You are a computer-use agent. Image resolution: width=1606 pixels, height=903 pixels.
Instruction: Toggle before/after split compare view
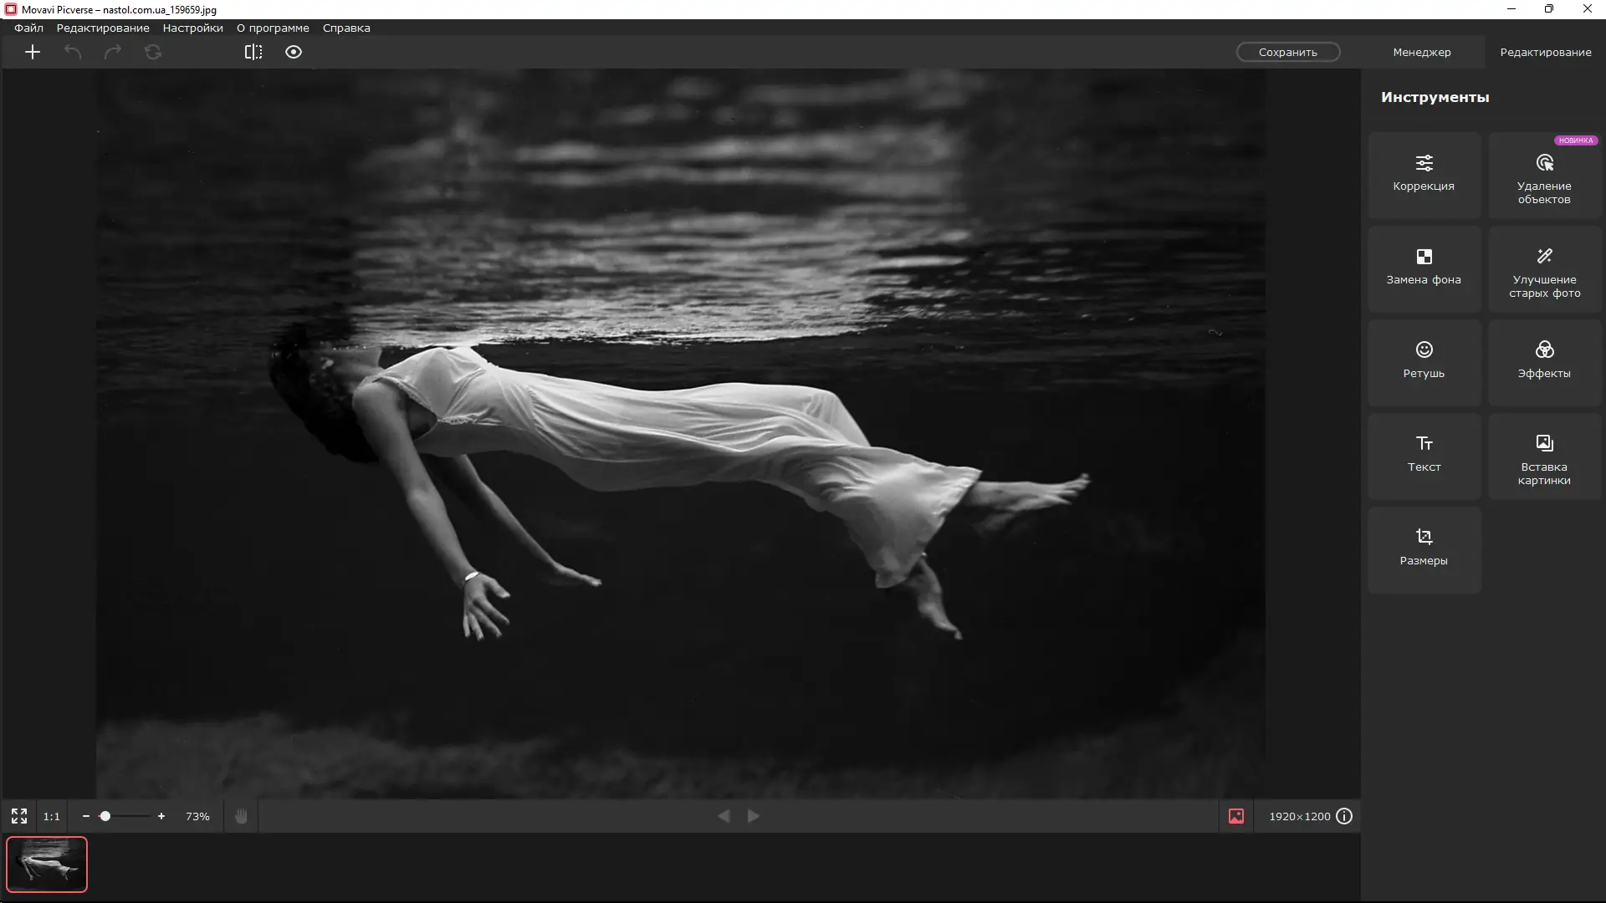[253, 52]
